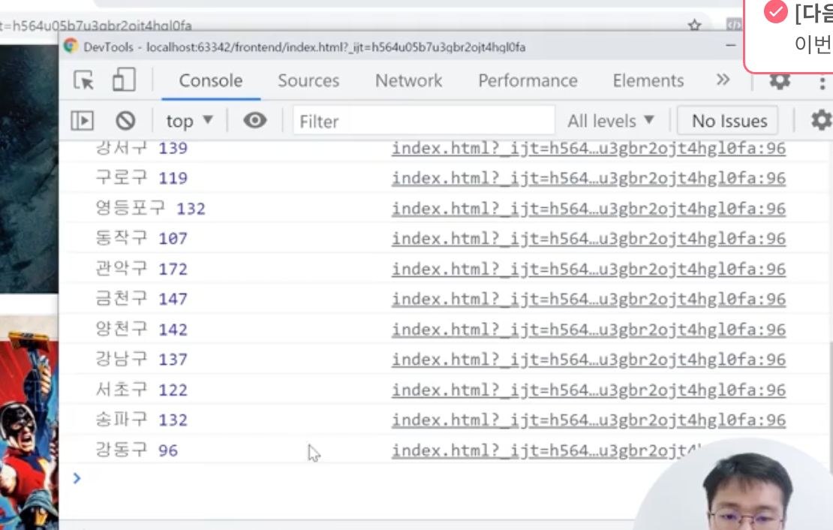833x530 pixels.
Task: Open source link for 강동구 96 row
Action: click(x=546, y=450)
